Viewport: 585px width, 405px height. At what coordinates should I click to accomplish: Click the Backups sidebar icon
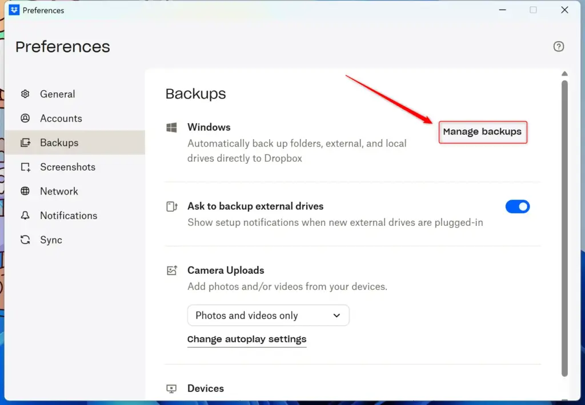pyautogui.click(x=25, y=143)
